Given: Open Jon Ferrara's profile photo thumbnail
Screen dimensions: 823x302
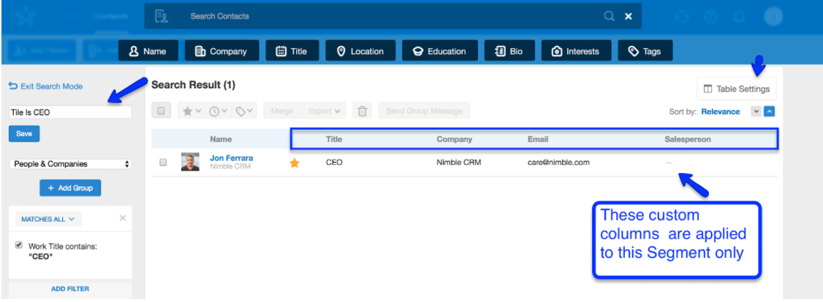Looking at the screenshot, I should click(190, 163).
